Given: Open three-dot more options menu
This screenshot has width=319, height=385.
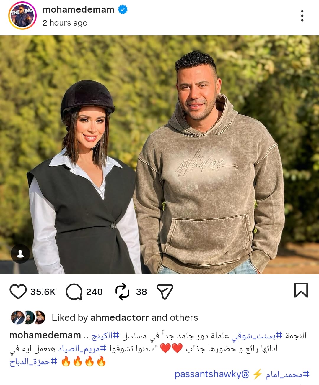Looking at the screenshot, I should click(x=302, y=16).
